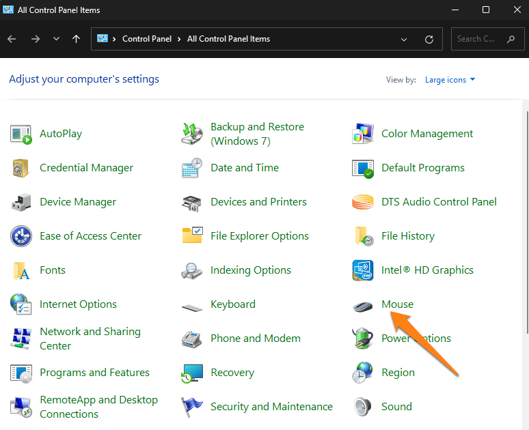Screen dimensions: 529x430
Task: Click the Indexing Options magnifier icon
Action: [191, 270]
